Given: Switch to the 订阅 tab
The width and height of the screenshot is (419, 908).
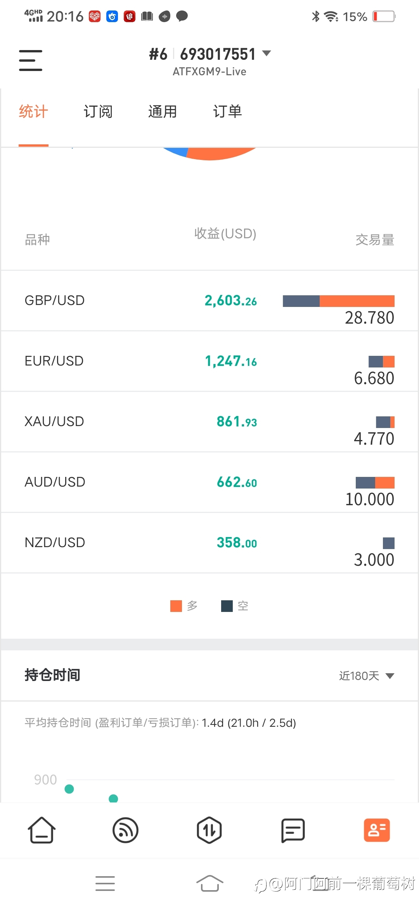Looking at the screenshot, I should (98, 112).
